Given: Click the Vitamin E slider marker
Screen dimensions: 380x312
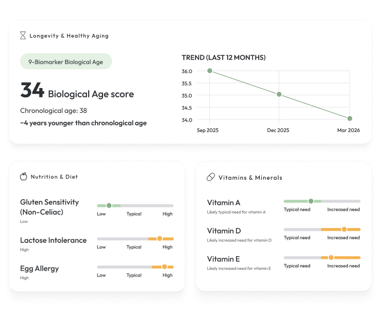Looking at the screenshot, I should [331, 258].
